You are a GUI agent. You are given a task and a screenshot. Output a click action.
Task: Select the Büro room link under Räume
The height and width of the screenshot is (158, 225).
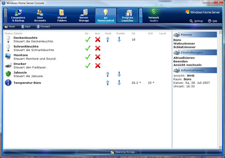coord(177,40)
